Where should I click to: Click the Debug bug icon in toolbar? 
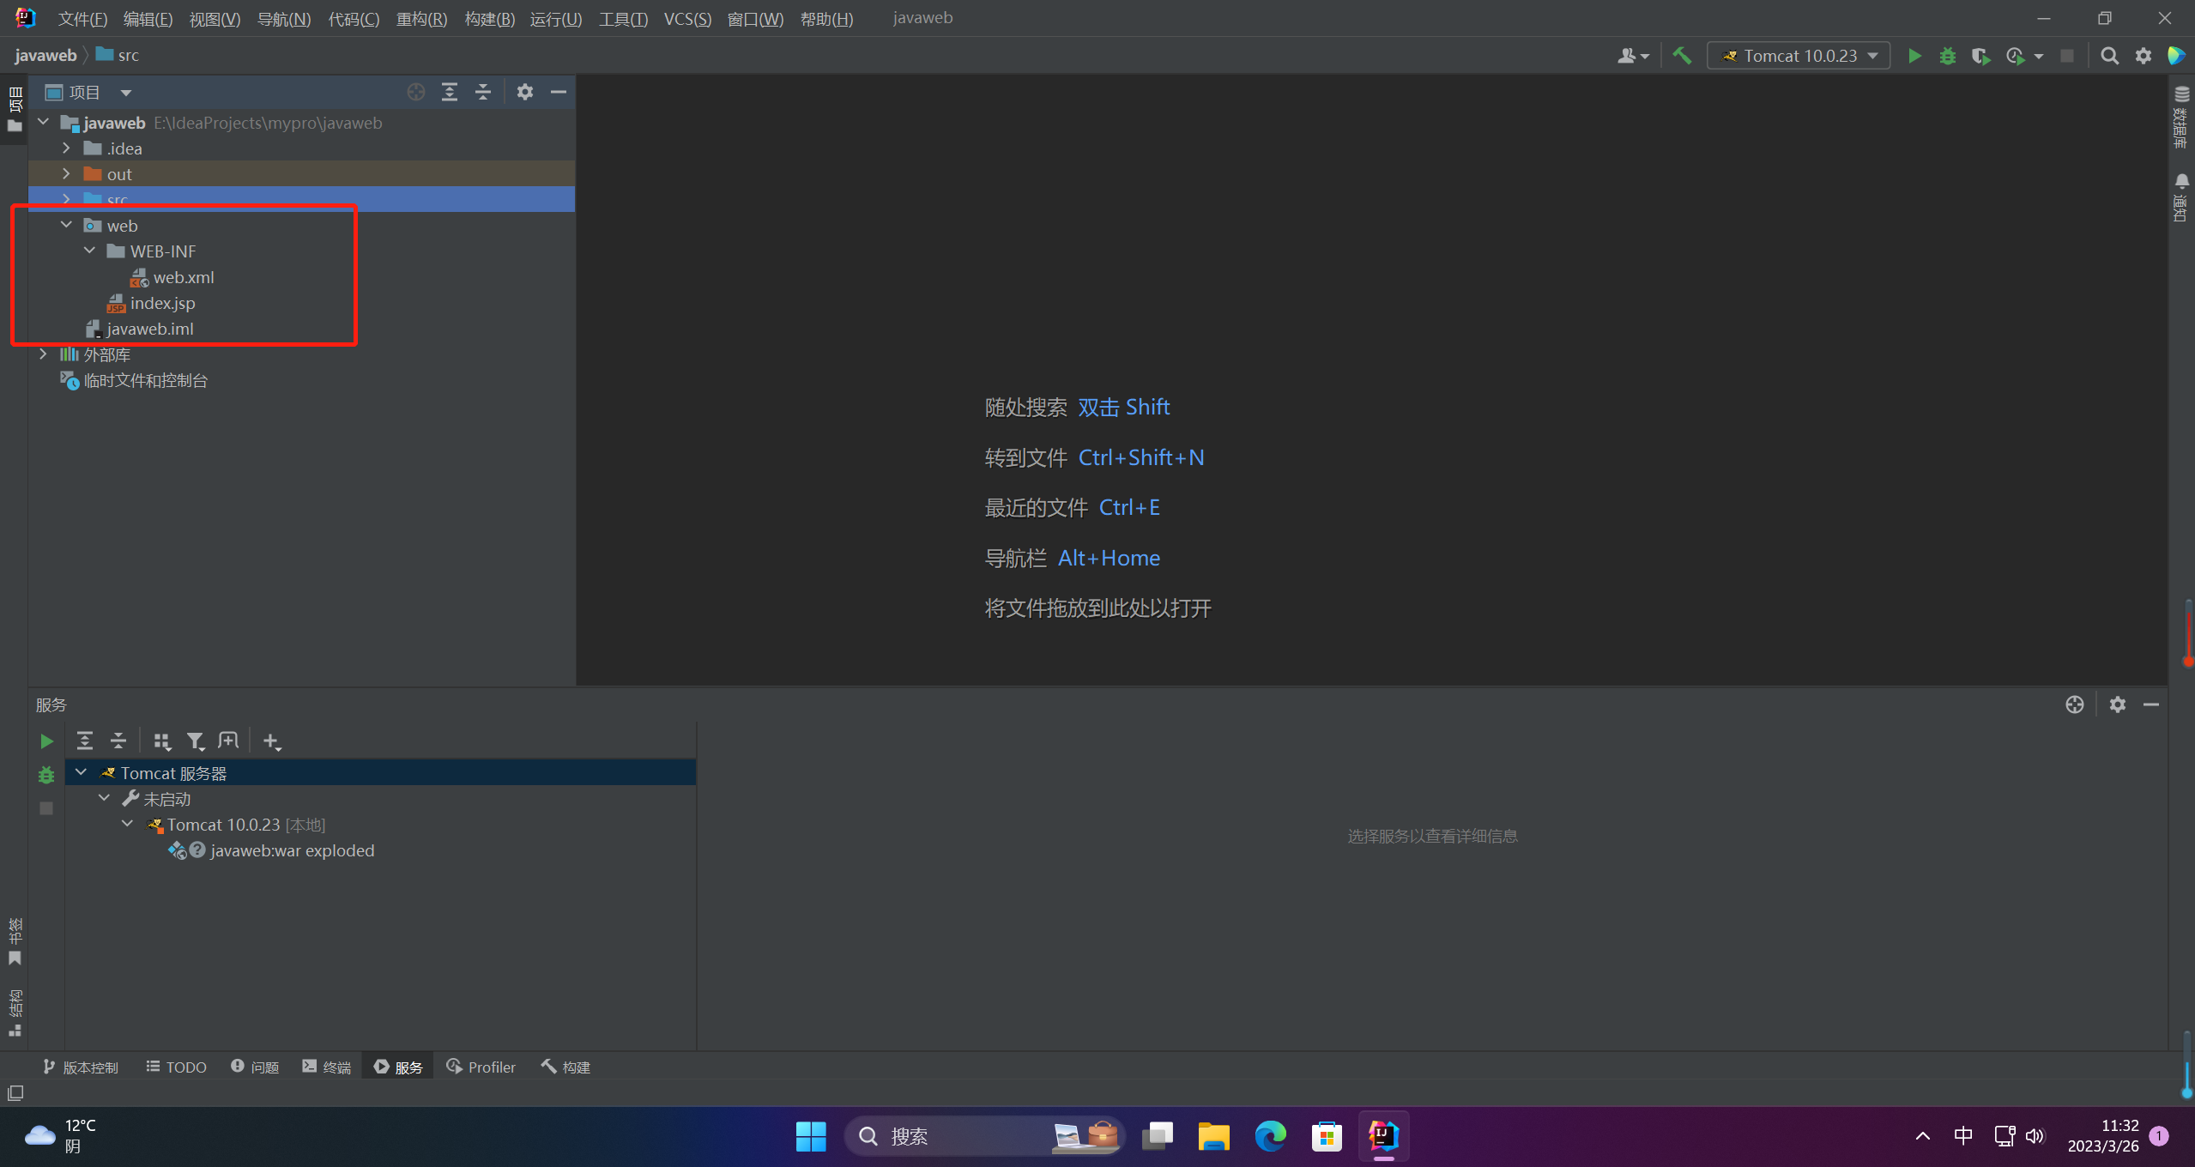tap(1947, 56)
